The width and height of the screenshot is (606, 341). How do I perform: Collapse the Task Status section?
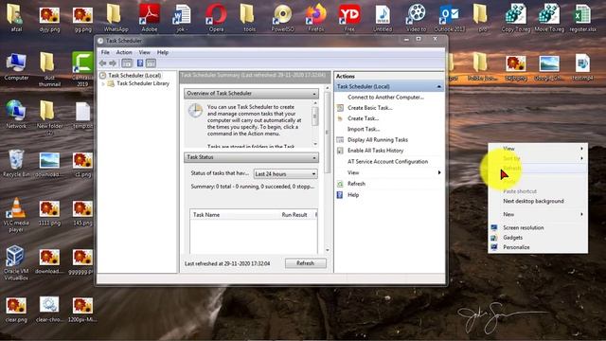(x=314, y=157)
